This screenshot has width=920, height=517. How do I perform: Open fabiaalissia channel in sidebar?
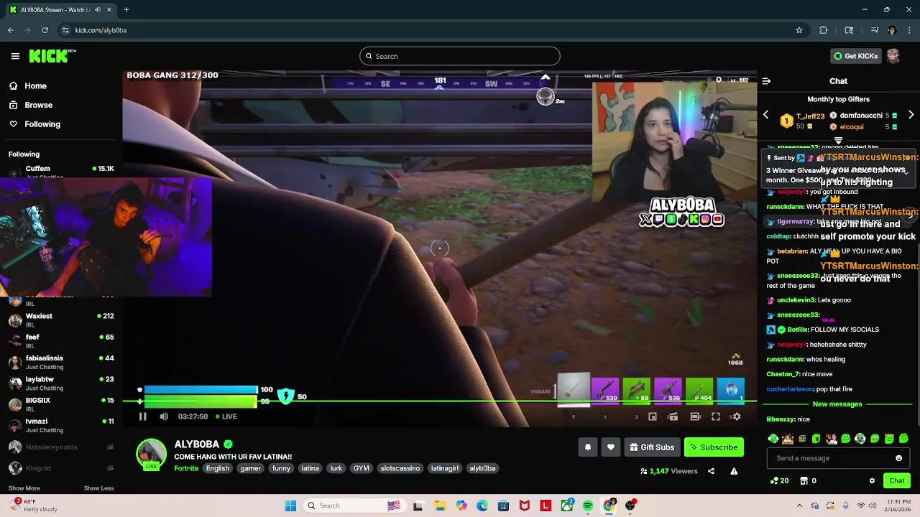click(61, 362)
